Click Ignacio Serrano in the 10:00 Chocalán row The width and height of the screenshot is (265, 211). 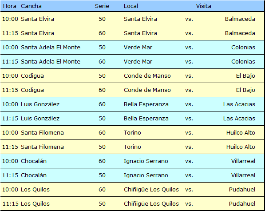tap(146, 161)
